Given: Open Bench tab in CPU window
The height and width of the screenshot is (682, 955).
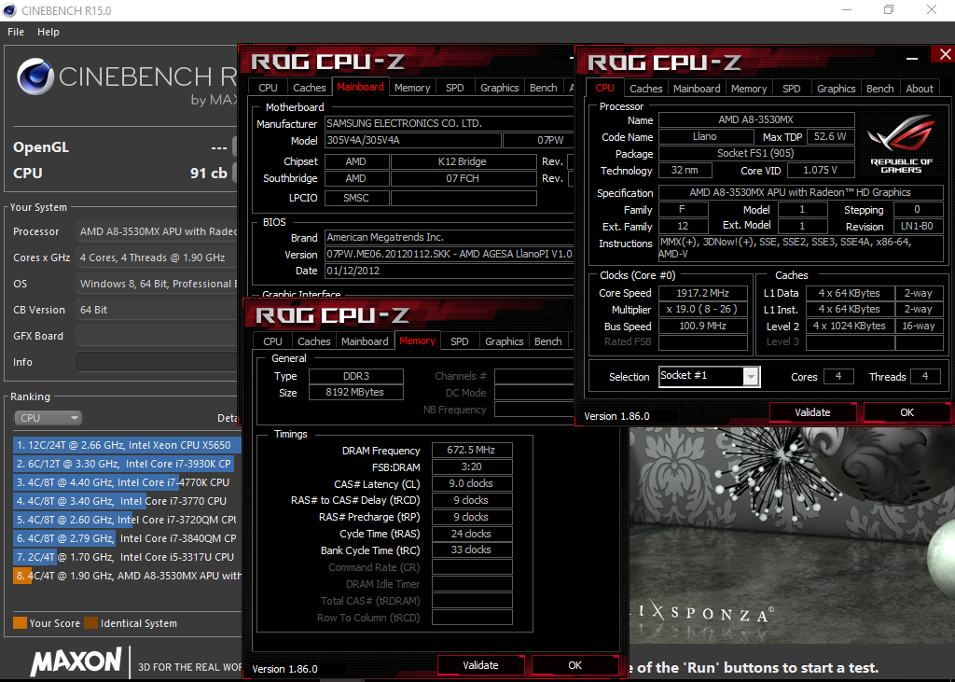Looking at the screenshot, I should pos(880,89).
